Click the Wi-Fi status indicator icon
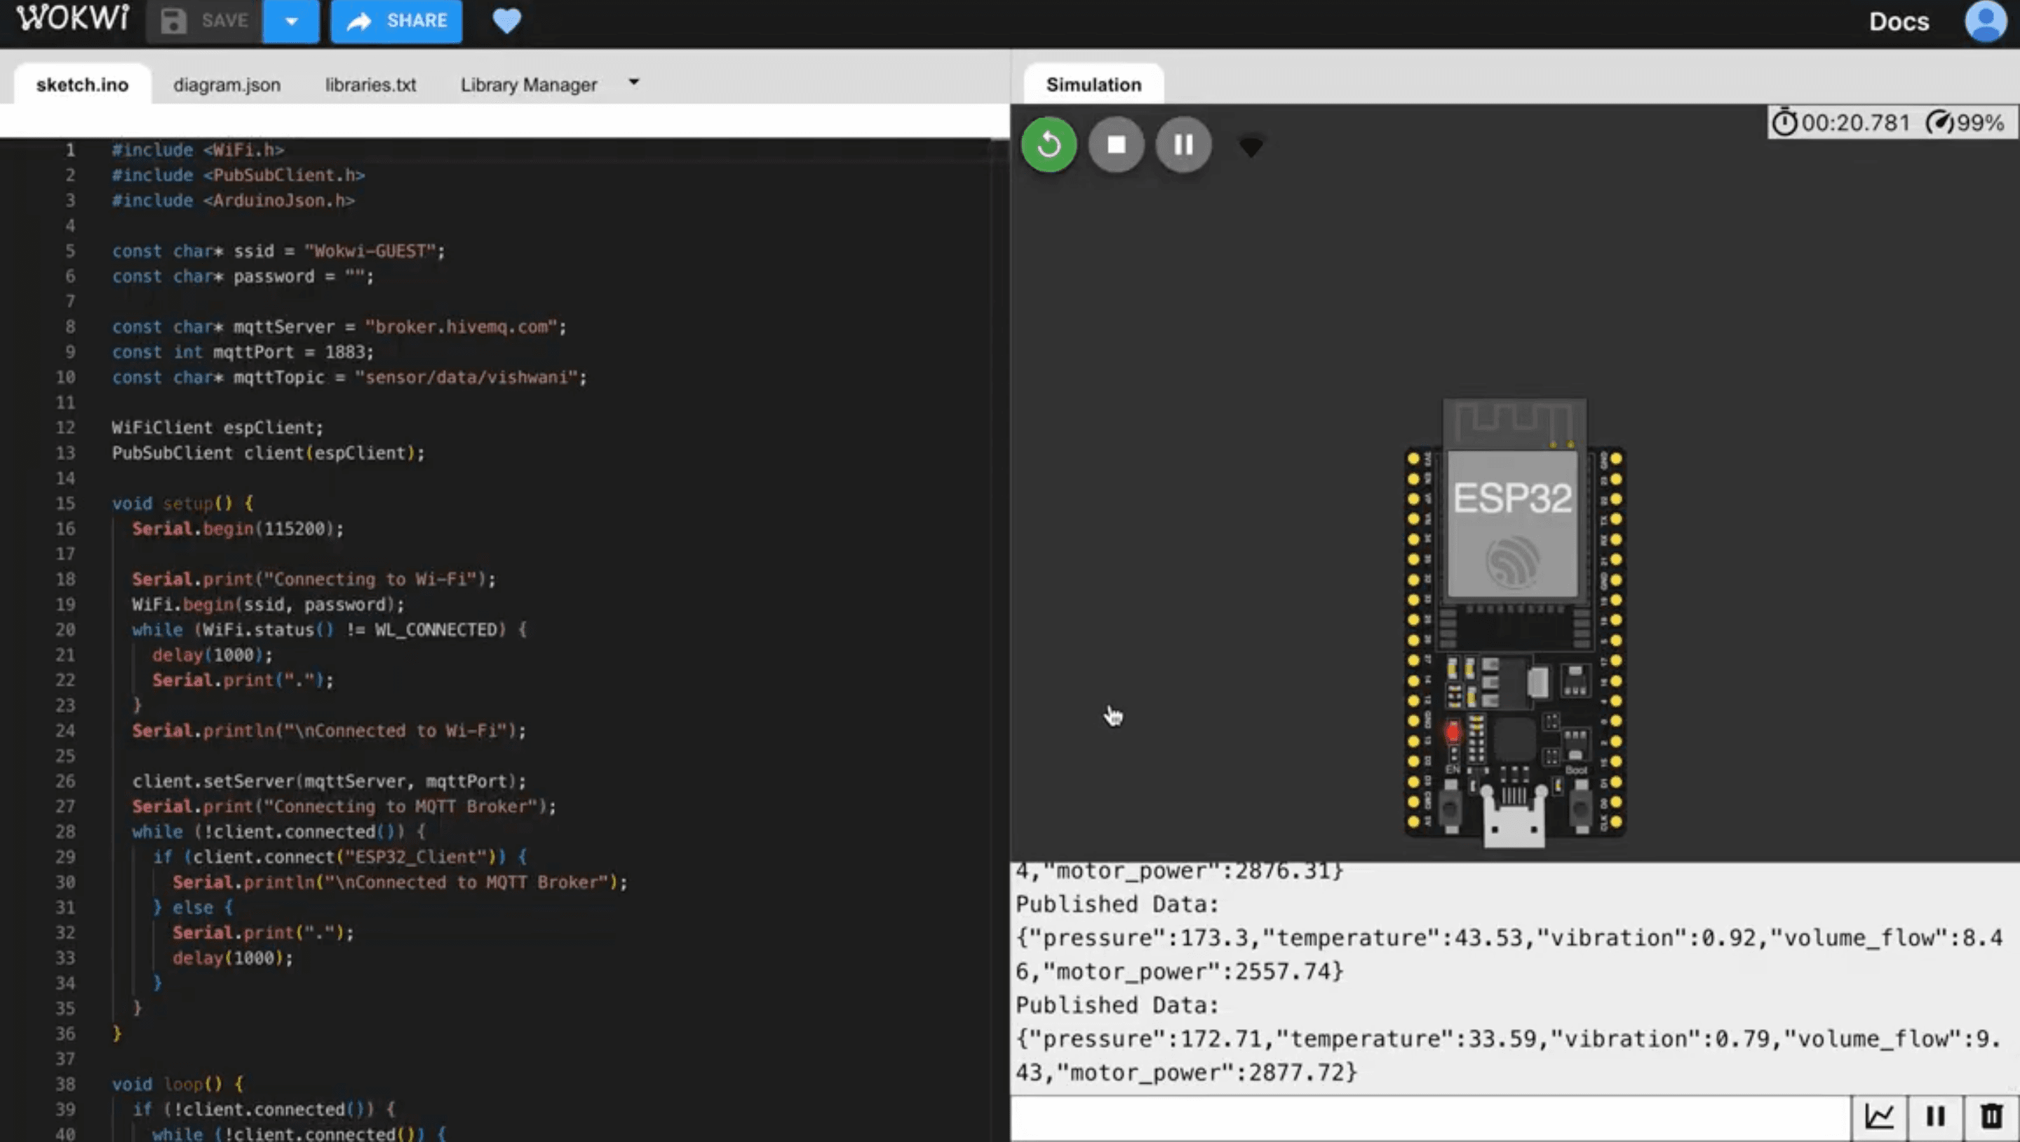This screenshot has width=2020, height=1142. (x=1251, y=147)
